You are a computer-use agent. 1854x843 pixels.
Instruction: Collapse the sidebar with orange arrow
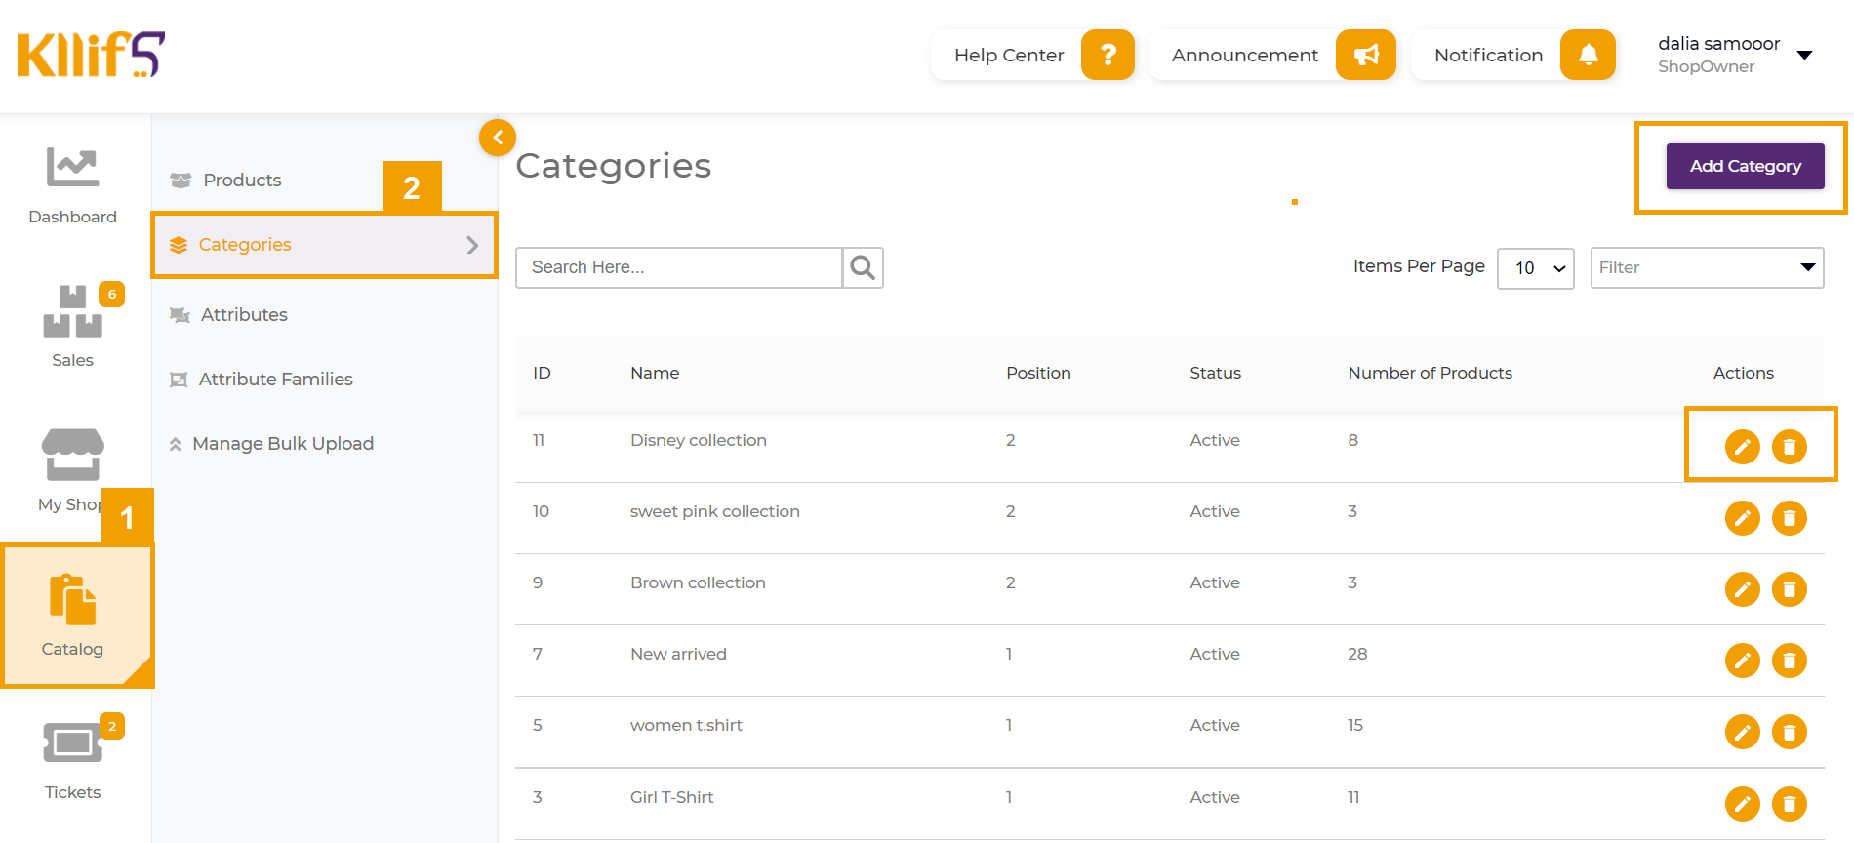pyautogui.click(x=498, y=138)
